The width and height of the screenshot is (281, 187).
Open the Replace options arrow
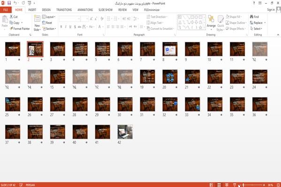point(265,23)
